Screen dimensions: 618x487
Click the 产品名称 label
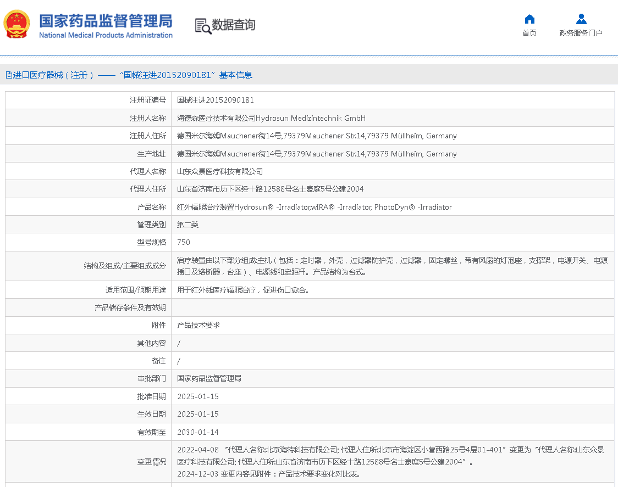click(151, 207)
